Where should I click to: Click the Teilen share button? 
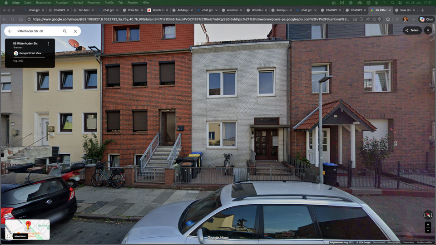(411, 30)
